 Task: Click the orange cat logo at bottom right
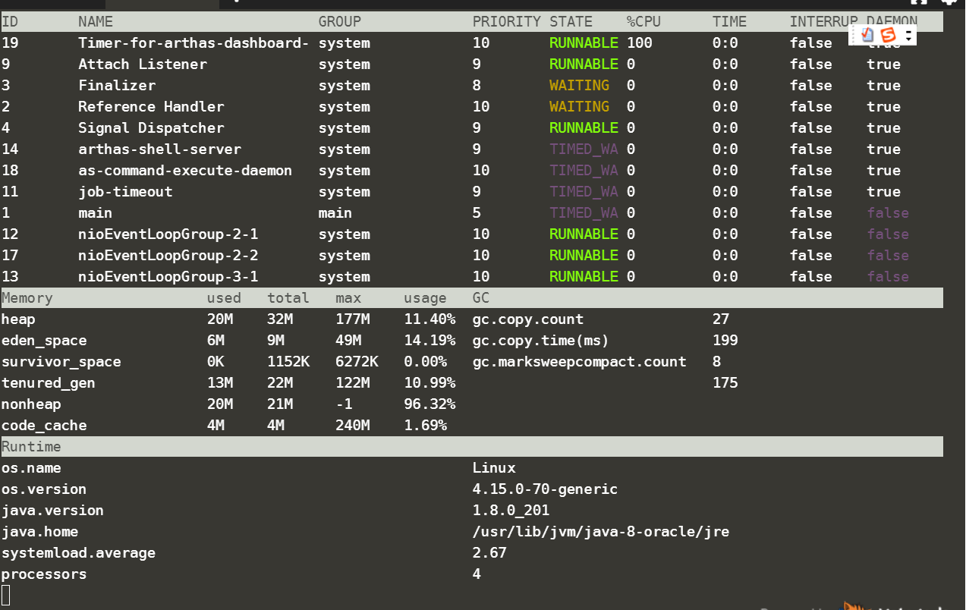point(854,605)
